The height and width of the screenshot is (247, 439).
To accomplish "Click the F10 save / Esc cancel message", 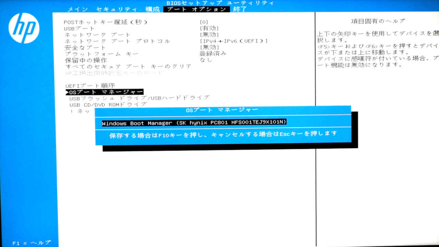I will point(223,134).
